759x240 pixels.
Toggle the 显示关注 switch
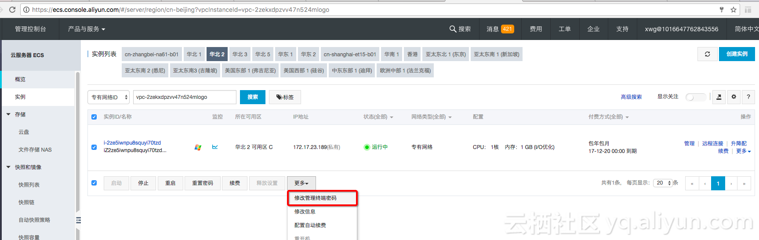[x=696, y=97]
